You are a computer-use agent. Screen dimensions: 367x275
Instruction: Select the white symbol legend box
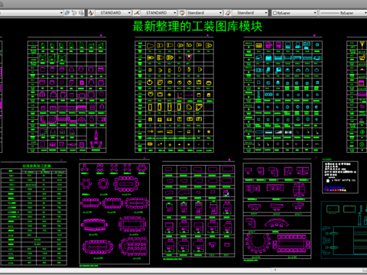click(340, 177)
